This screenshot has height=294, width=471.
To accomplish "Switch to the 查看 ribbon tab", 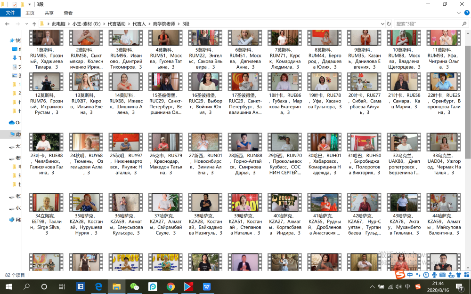I will coord(68,13).
